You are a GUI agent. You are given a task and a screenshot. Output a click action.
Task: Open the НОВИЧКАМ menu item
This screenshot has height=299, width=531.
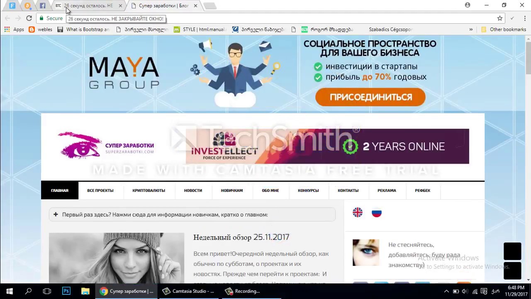pos(232,191)
